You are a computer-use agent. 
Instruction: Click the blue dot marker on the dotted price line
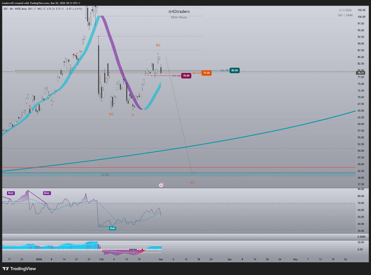[15, 70]
